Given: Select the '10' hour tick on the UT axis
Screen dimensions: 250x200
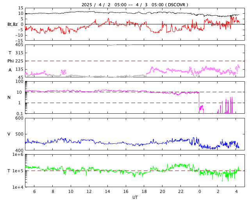Looking at the screenshot, I should 71,191.
